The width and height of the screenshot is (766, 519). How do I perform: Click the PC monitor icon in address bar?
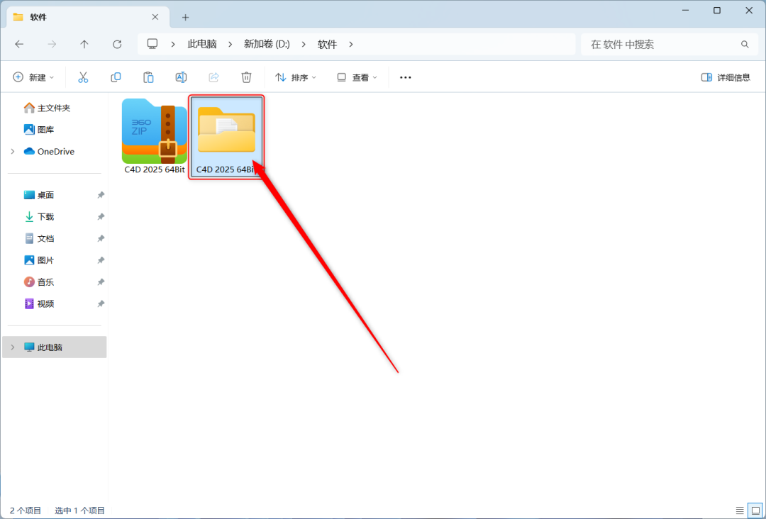tap(152, 44)
